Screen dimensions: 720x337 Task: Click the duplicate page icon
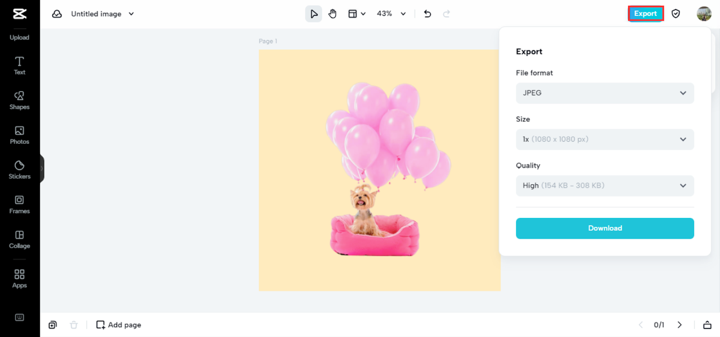tap(53, 325)
